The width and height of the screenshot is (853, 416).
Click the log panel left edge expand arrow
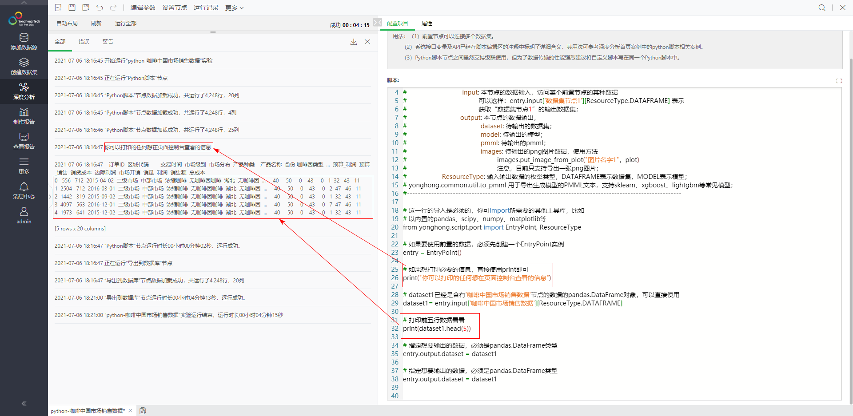point(50,196)
